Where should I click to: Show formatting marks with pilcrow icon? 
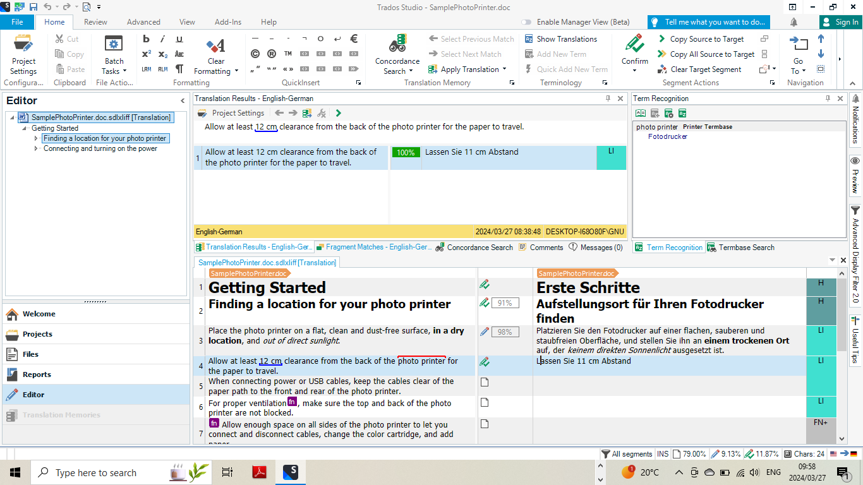point(179,69)
